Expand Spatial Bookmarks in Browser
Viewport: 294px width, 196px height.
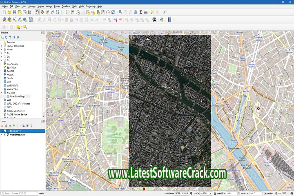2,46
